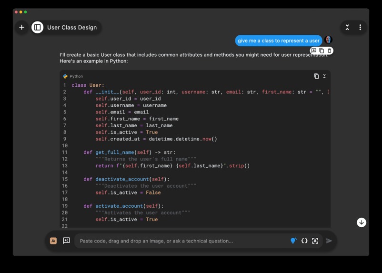This screenshot has width=382, height=273.
Task: Click the text scan 'A' icon
Action: click(x=315, y=241)
